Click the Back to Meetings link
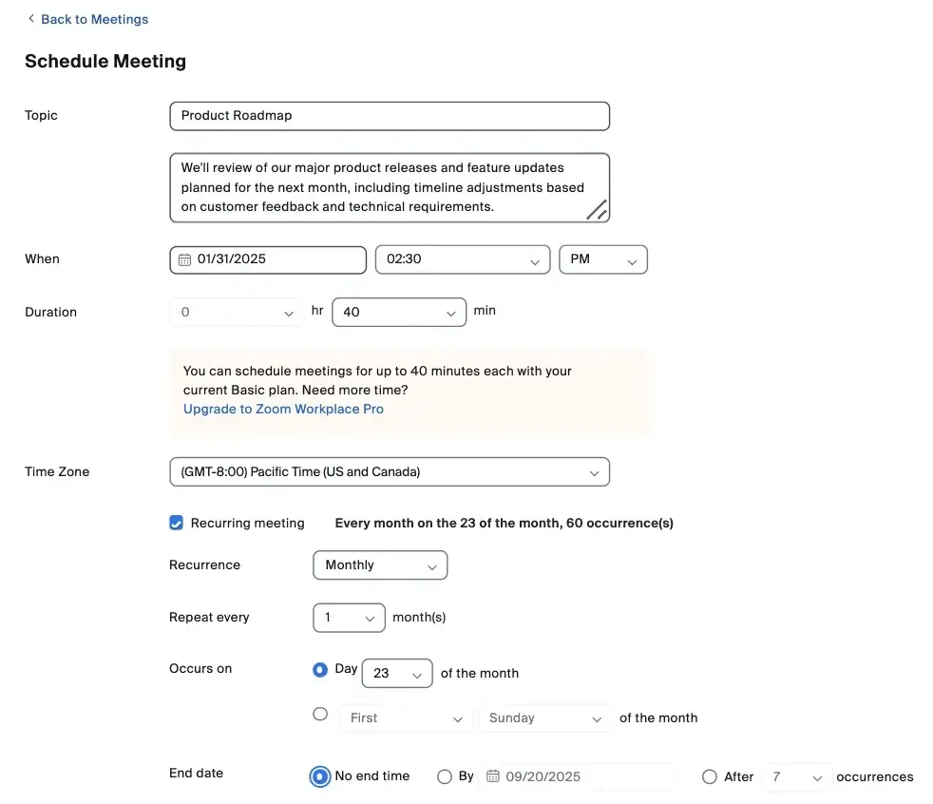The width and height of the screenshot is (933, 804). point(94,19)
